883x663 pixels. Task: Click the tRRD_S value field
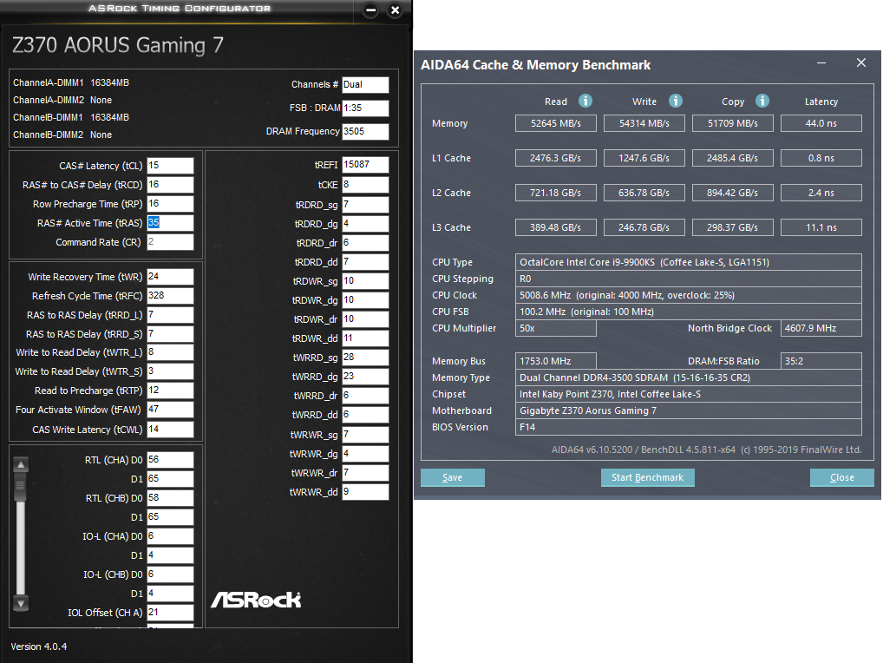pos(170,334)
